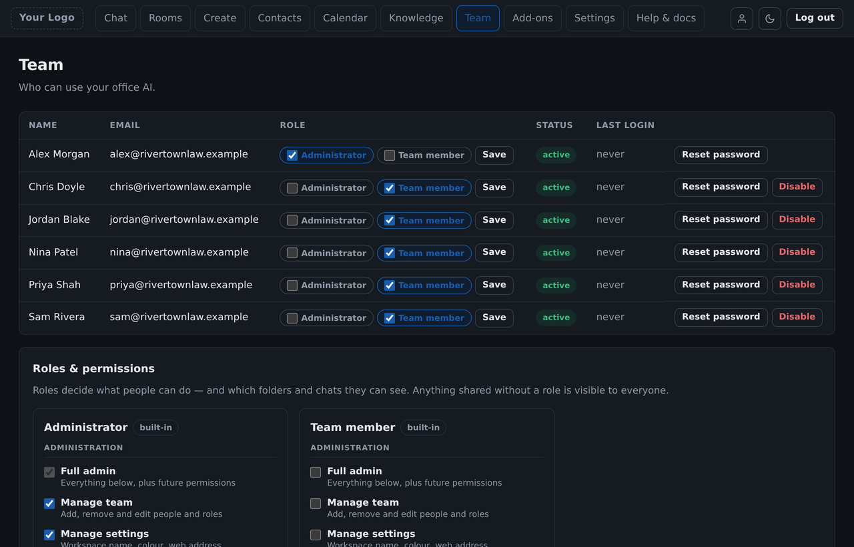Image resolution: width=854 pixels, height=547 pixels.
Task: Click email alex@rivertownlaw.example
Action: click(x=179, y=154)
